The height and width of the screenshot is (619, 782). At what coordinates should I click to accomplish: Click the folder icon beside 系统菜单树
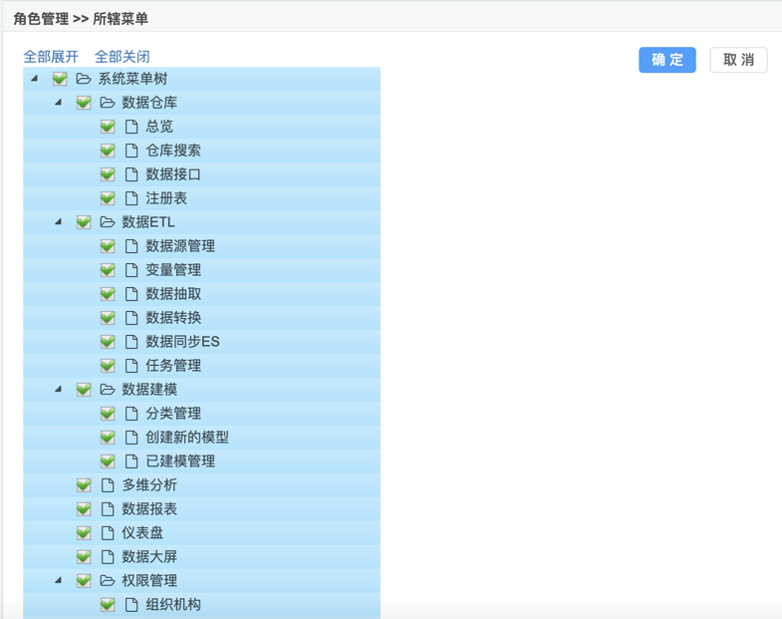84,79
